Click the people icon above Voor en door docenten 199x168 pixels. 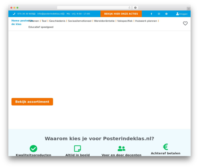121,149
